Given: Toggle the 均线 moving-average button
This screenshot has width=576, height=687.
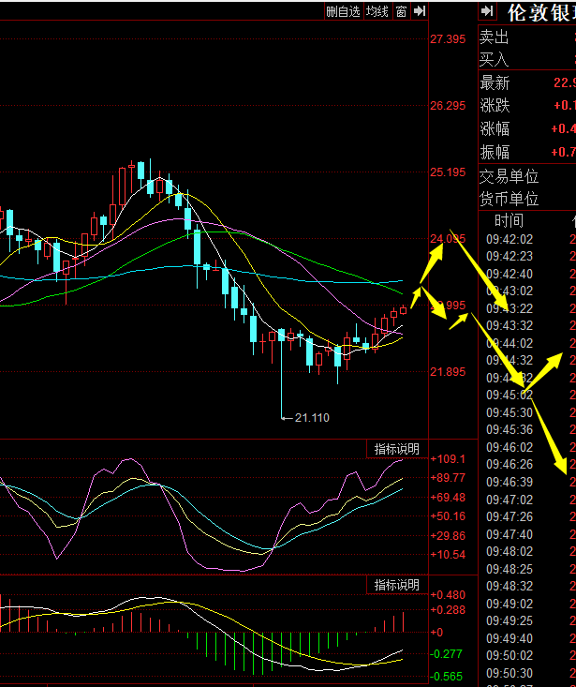Looking at the screenshot, I should pyautogui.click(x=377, y=11).
